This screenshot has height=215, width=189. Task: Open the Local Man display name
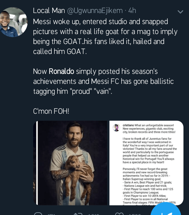point(48,11)
